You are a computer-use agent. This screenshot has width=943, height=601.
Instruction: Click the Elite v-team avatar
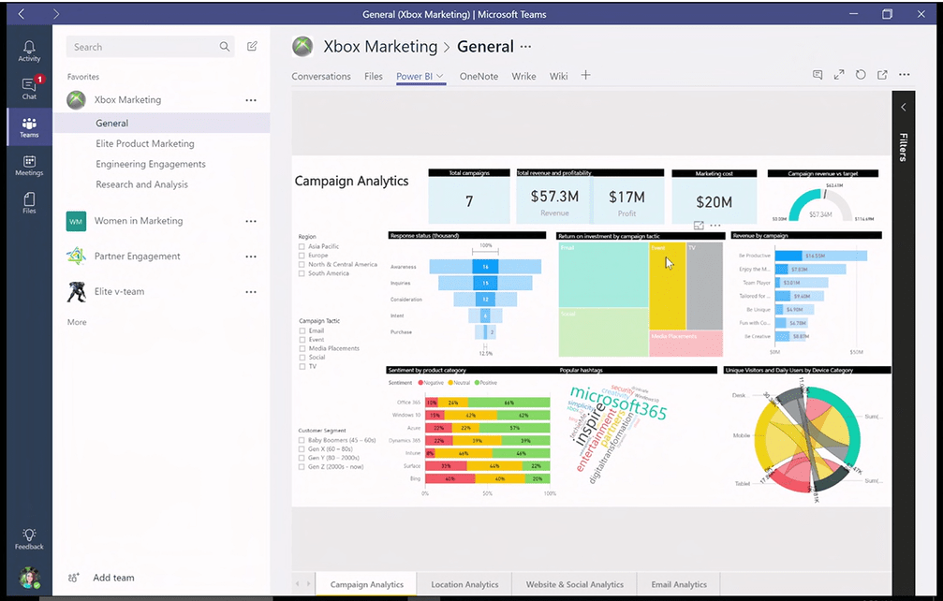76,291
